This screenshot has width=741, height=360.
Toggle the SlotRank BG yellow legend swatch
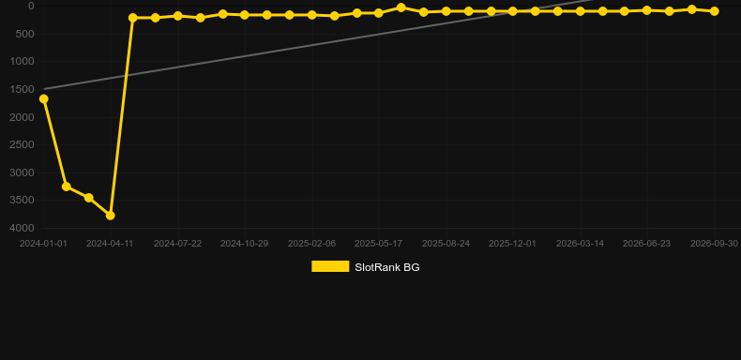pos(330,266)
